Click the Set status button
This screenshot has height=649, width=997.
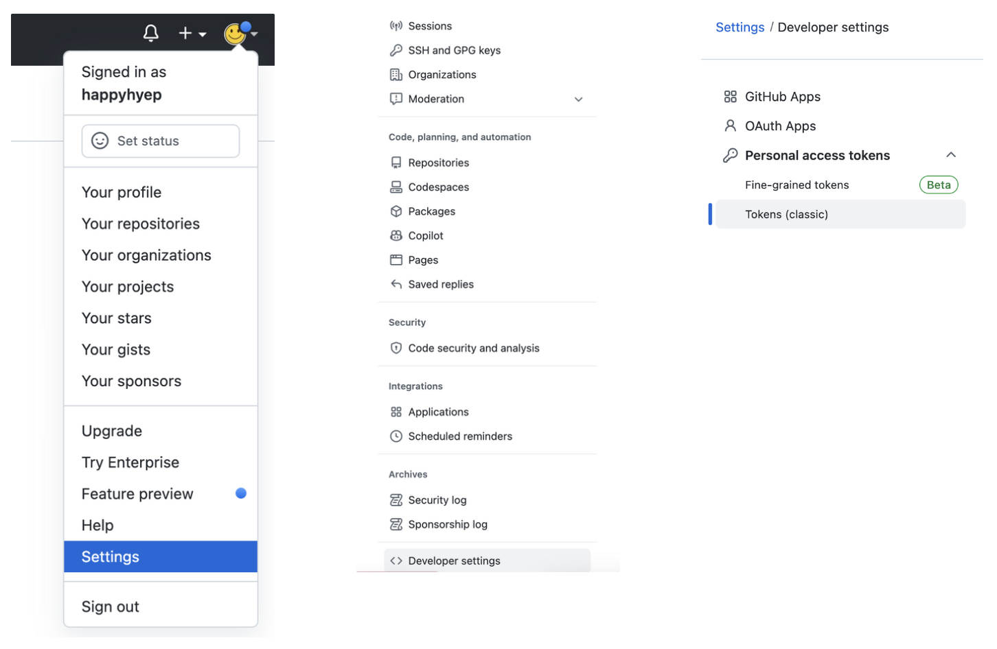click(x=161, y=141)
